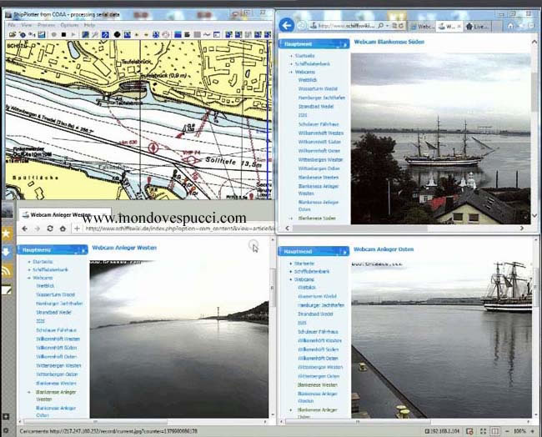Click forward arrow in the Anleger Westen browser
542x437 pixels.
pos(38,229)
